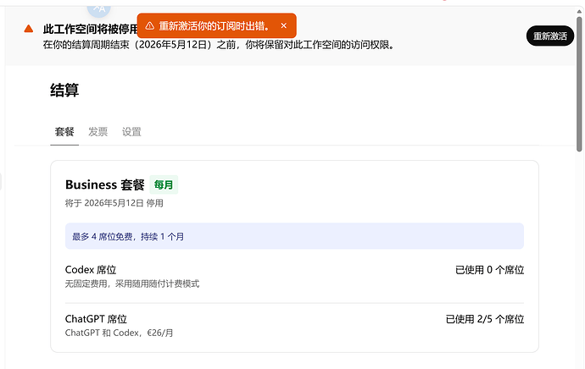This screenshot has width=585, height=369.
Task: Click the banner heading 此工作空间将被停用
Action: pyautogui.click(x=91, y=29)
